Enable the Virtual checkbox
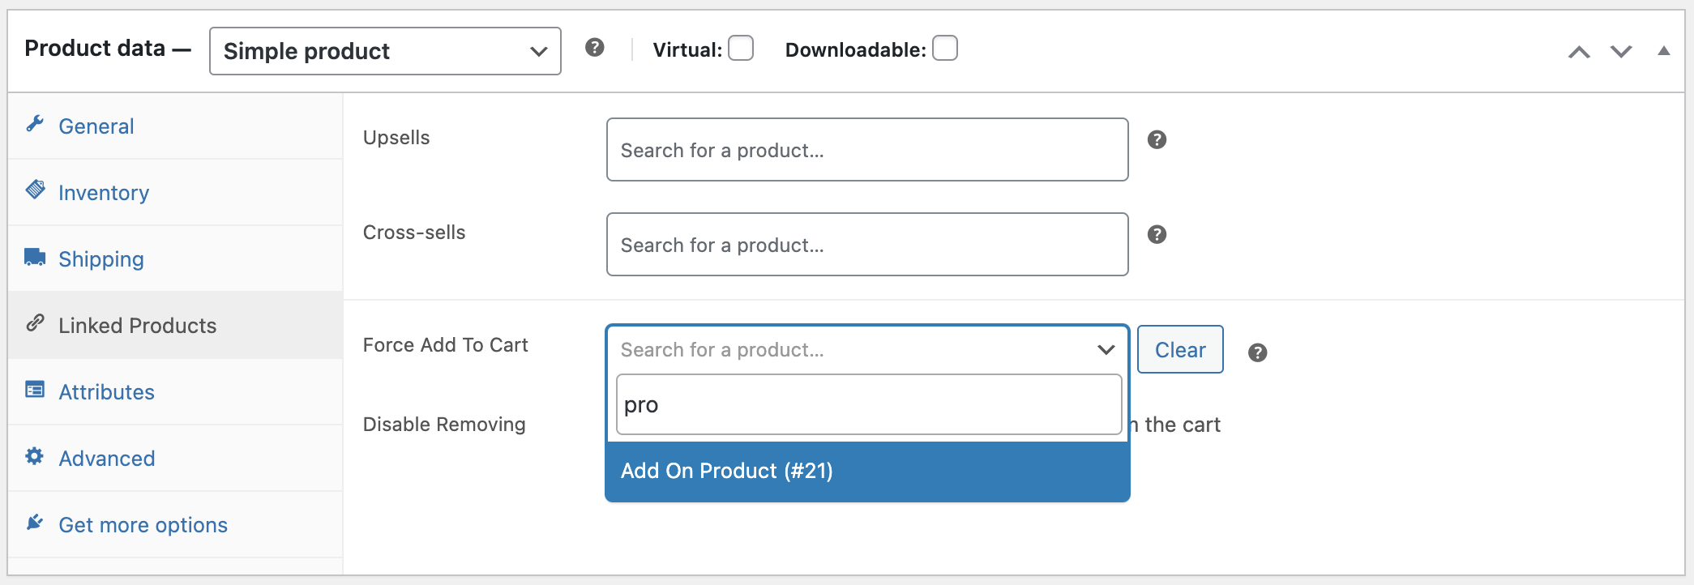Viewport: 1694px width, 585px height. [741, 49]
